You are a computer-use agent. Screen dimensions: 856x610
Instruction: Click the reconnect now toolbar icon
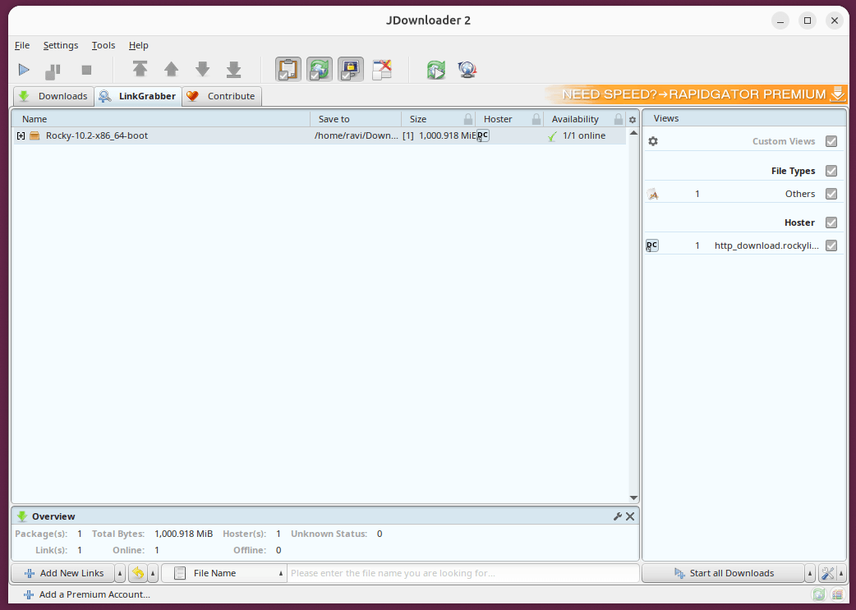(x=436, y=69)
